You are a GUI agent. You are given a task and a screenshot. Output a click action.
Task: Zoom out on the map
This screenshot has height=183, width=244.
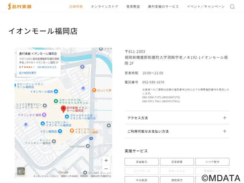tap(106, 169)
